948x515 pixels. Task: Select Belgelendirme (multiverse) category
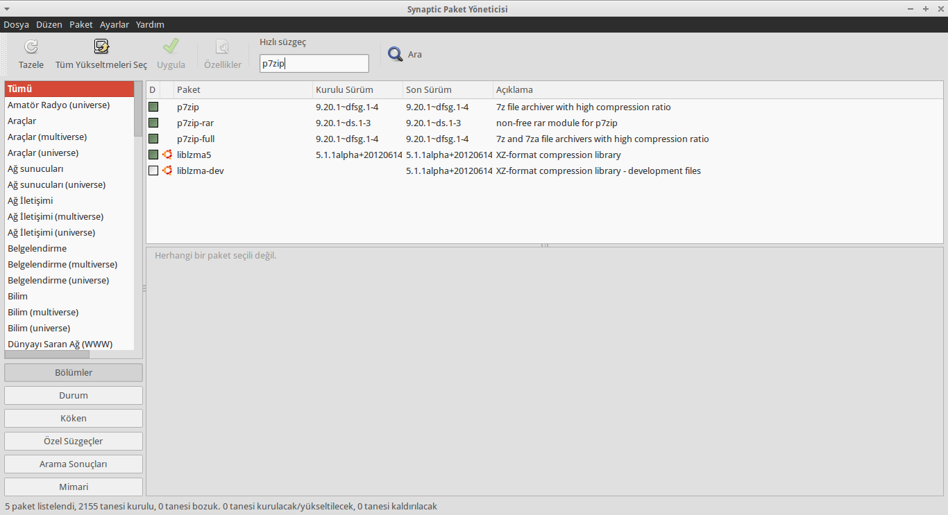tap(69, 265)
